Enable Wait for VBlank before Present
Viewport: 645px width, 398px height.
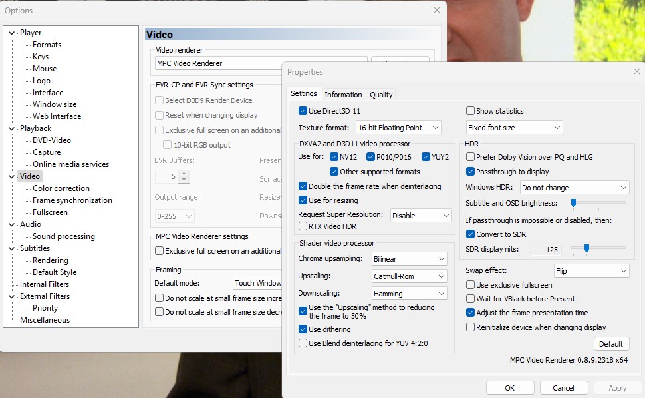tap(471, 299)
